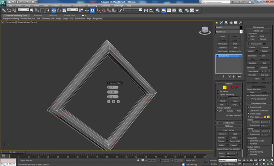Toggle the 3D Snaps button

(98, 10)
